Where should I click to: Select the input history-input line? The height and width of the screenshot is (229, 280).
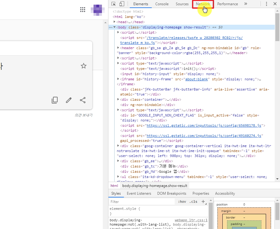(x=170, y=74)
